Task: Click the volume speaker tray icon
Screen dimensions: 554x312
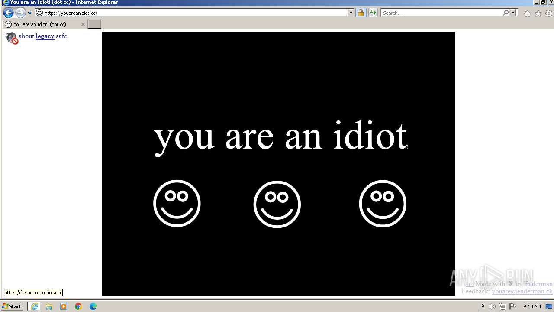Action: point(492,306)
